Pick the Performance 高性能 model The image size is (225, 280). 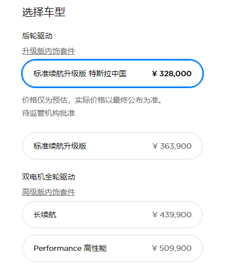point(112,248)
